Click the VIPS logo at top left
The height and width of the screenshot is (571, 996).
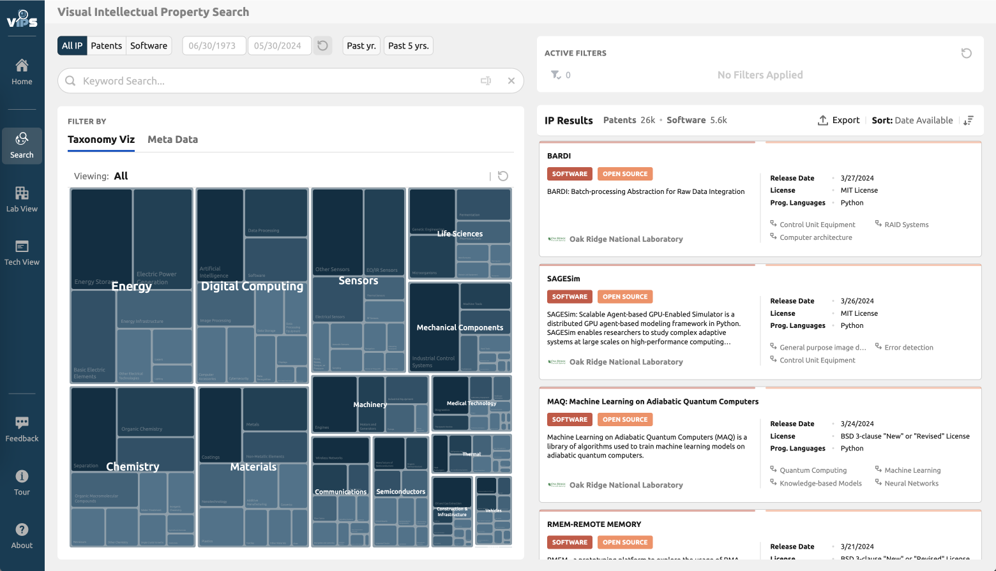22,19
